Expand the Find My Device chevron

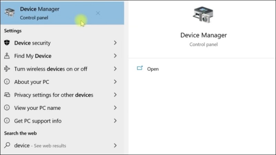click(115, 56)
